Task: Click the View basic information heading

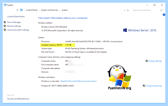Action: (63, 18)
